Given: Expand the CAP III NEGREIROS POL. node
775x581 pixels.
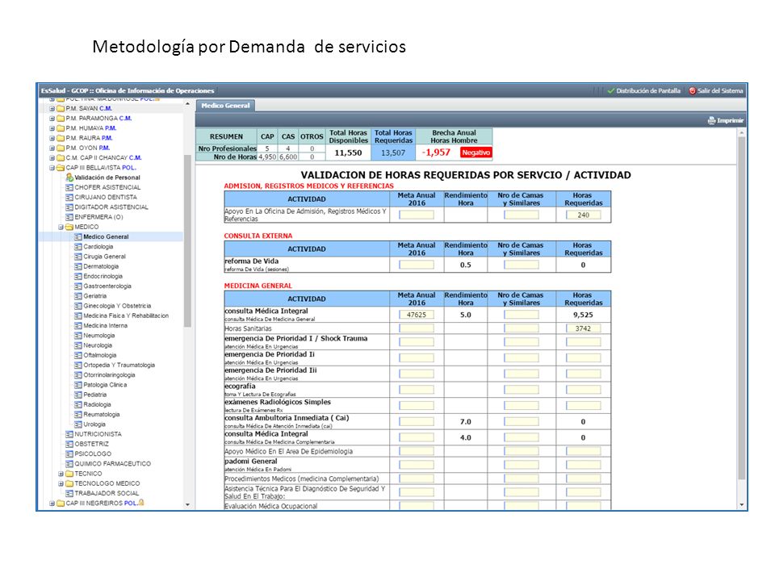Looking at the screenshot, I should 52,504.
